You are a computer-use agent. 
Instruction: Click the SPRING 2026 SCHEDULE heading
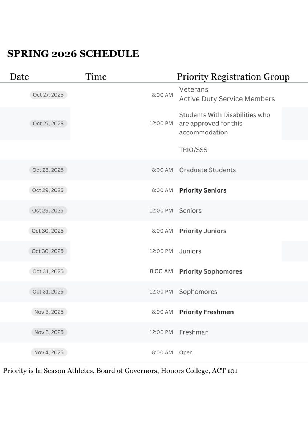point(73,54)
